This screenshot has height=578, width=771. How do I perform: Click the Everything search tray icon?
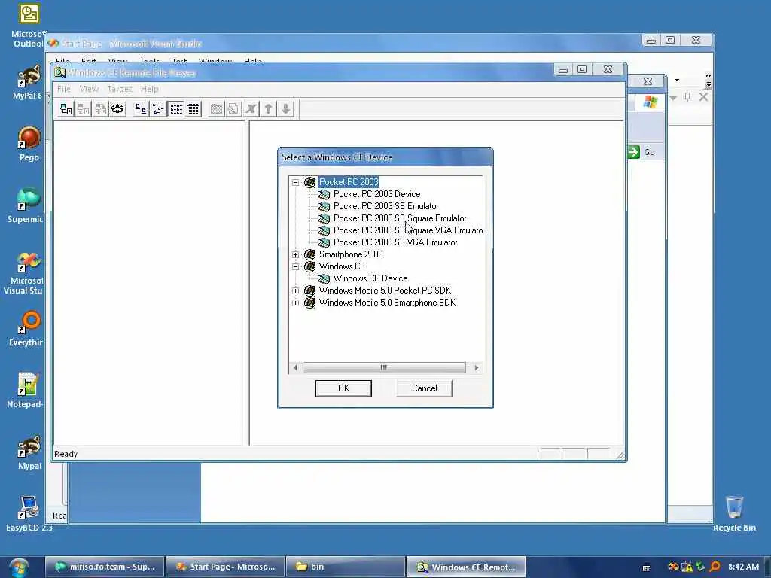click(715, 567)
